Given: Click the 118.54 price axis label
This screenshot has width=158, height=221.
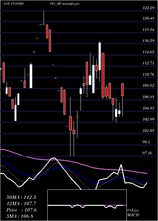Looking at the screenshot, I should coord(149,30).
